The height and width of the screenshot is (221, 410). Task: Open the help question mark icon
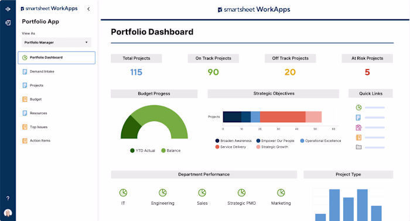coord(8,198)
